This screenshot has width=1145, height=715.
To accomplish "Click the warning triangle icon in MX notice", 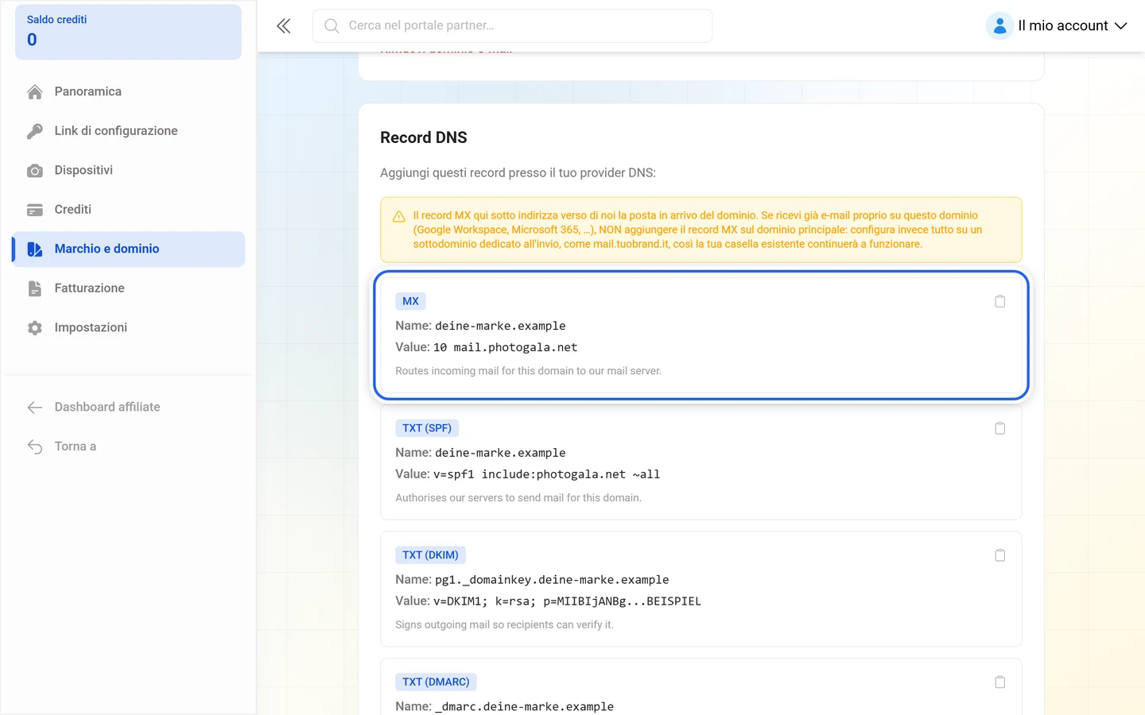I will coord(399,217).
